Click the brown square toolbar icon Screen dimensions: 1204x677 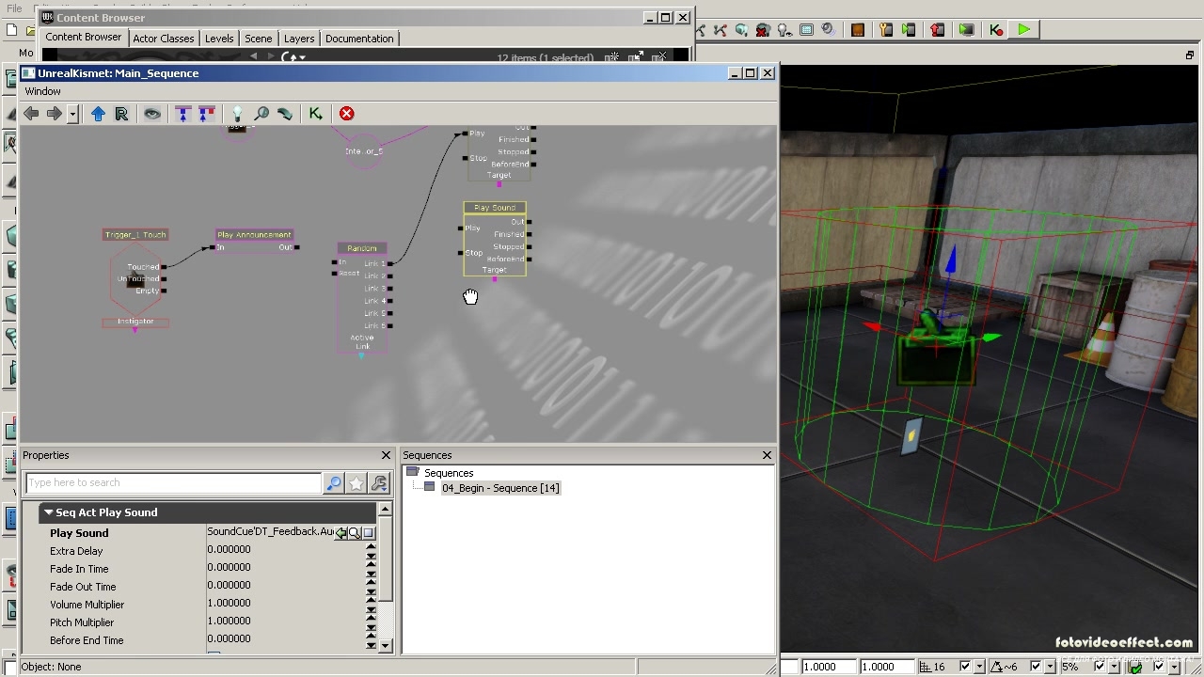click(x=857, y=30)
